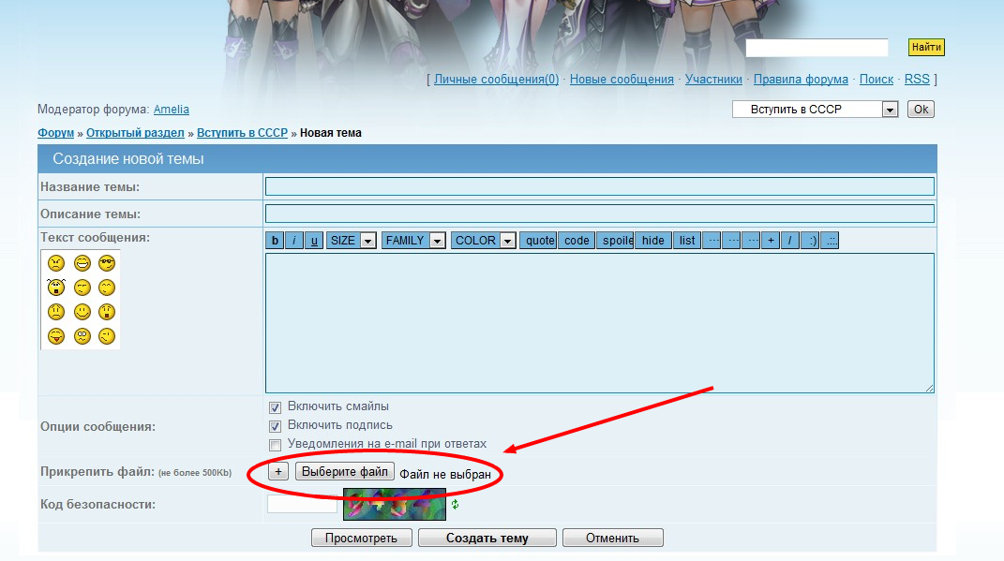Click the ':)' smiley toolbar button
Screen dimensions: 1004x561
tap(812, 241)
